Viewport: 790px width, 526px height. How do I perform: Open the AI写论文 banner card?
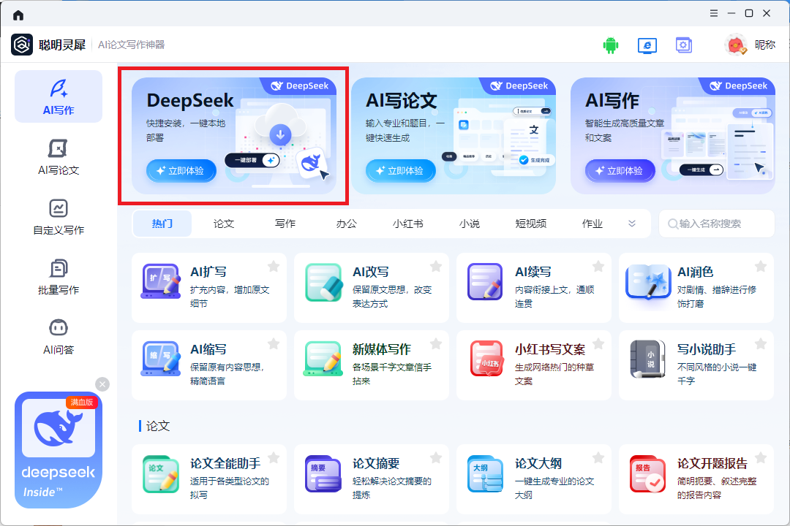(x=454, y=136)
